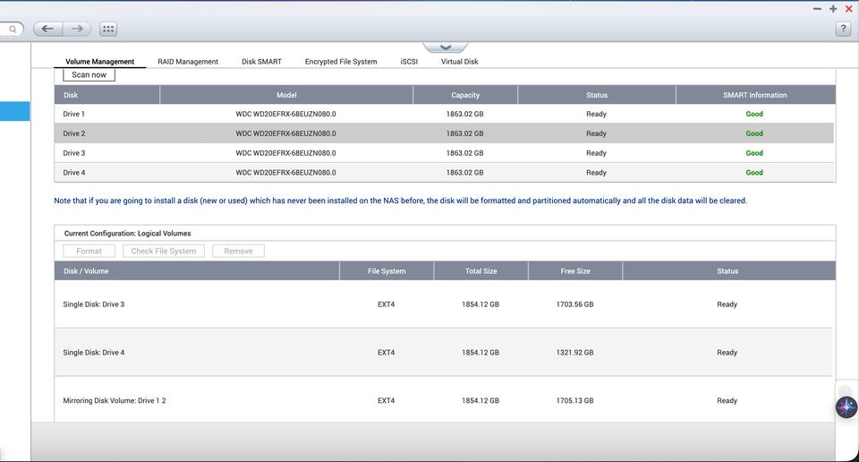Select Single Disk: Drive 3 volume
The height and width of the screenshot is (462, 859).
coord(94,304)
